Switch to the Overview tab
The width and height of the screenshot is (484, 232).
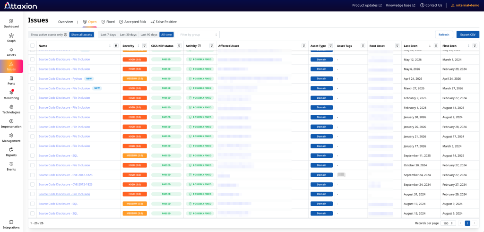65,22
